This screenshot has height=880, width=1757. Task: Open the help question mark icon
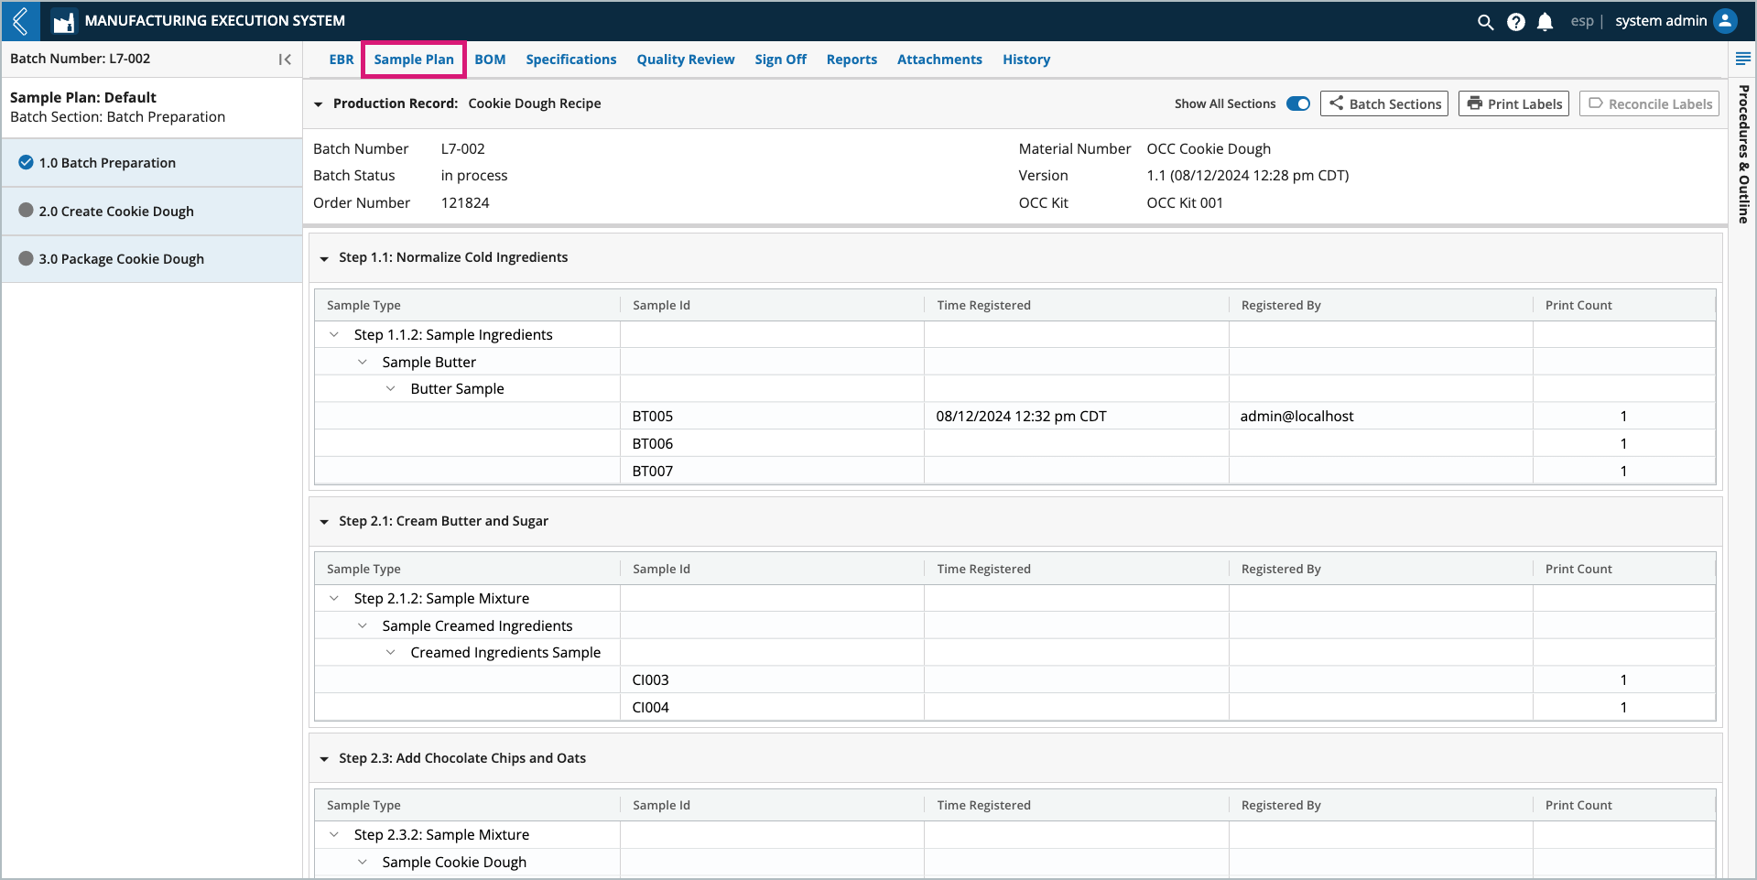tap(1515, 21)
